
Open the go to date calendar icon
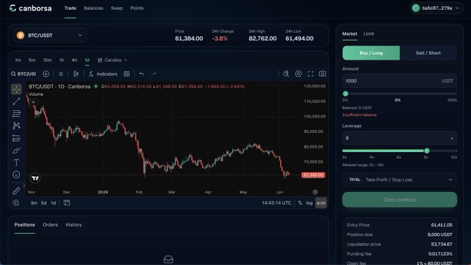coord(67,203)
